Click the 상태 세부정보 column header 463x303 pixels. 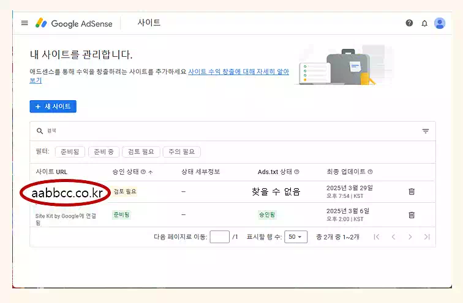(200, 172)
